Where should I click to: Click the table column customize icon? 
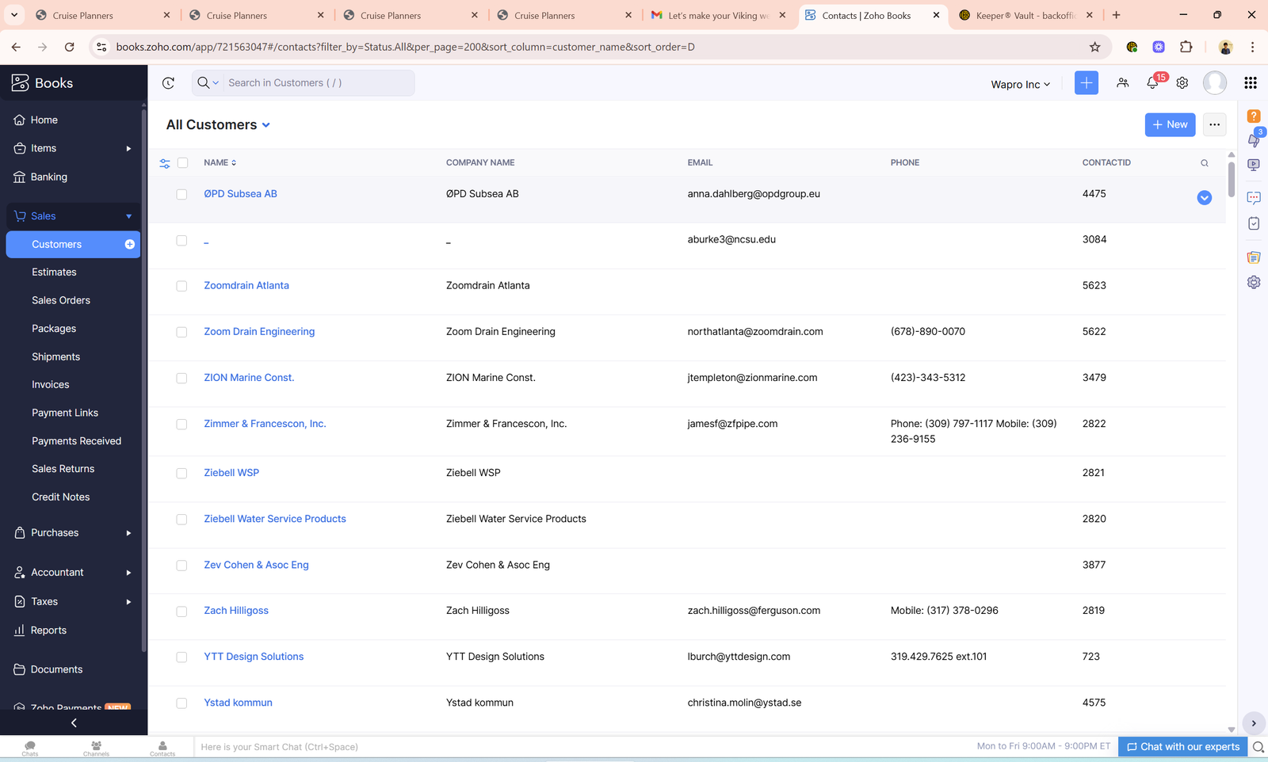(x=165, y=163)
